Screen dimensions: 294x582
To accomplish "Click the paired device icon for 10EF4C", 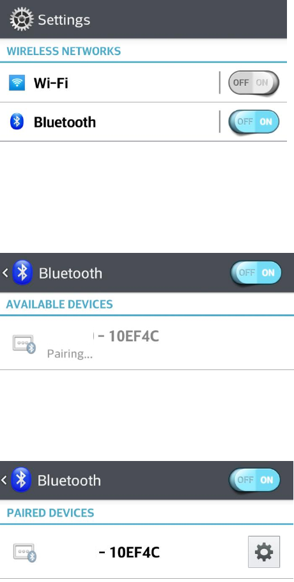I will pyautogui.click(x=25, y=553).
